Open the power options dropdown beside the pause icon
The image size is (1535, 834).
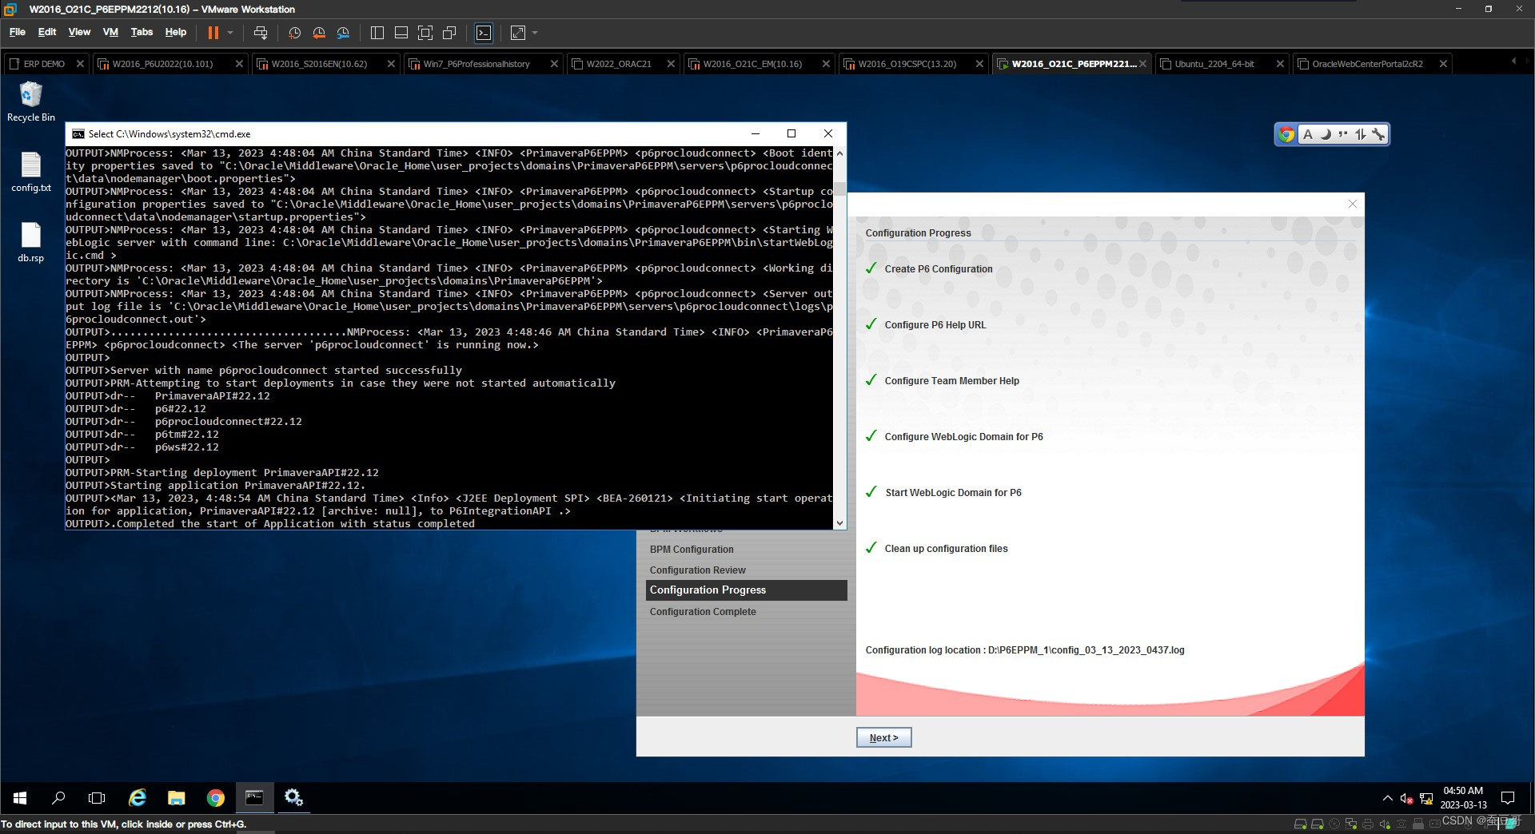pyautogui.click(x=230, y=33)
